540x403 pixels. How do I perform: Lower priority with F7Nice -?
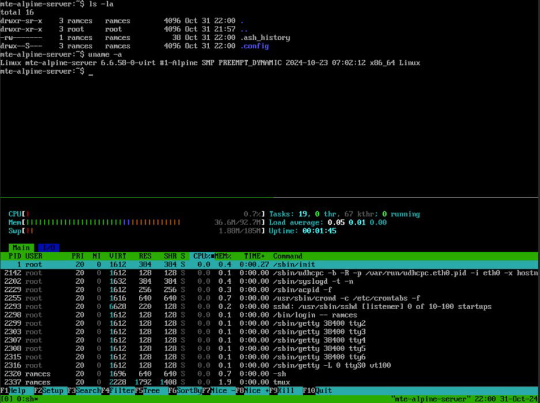[x=219, y=390]
